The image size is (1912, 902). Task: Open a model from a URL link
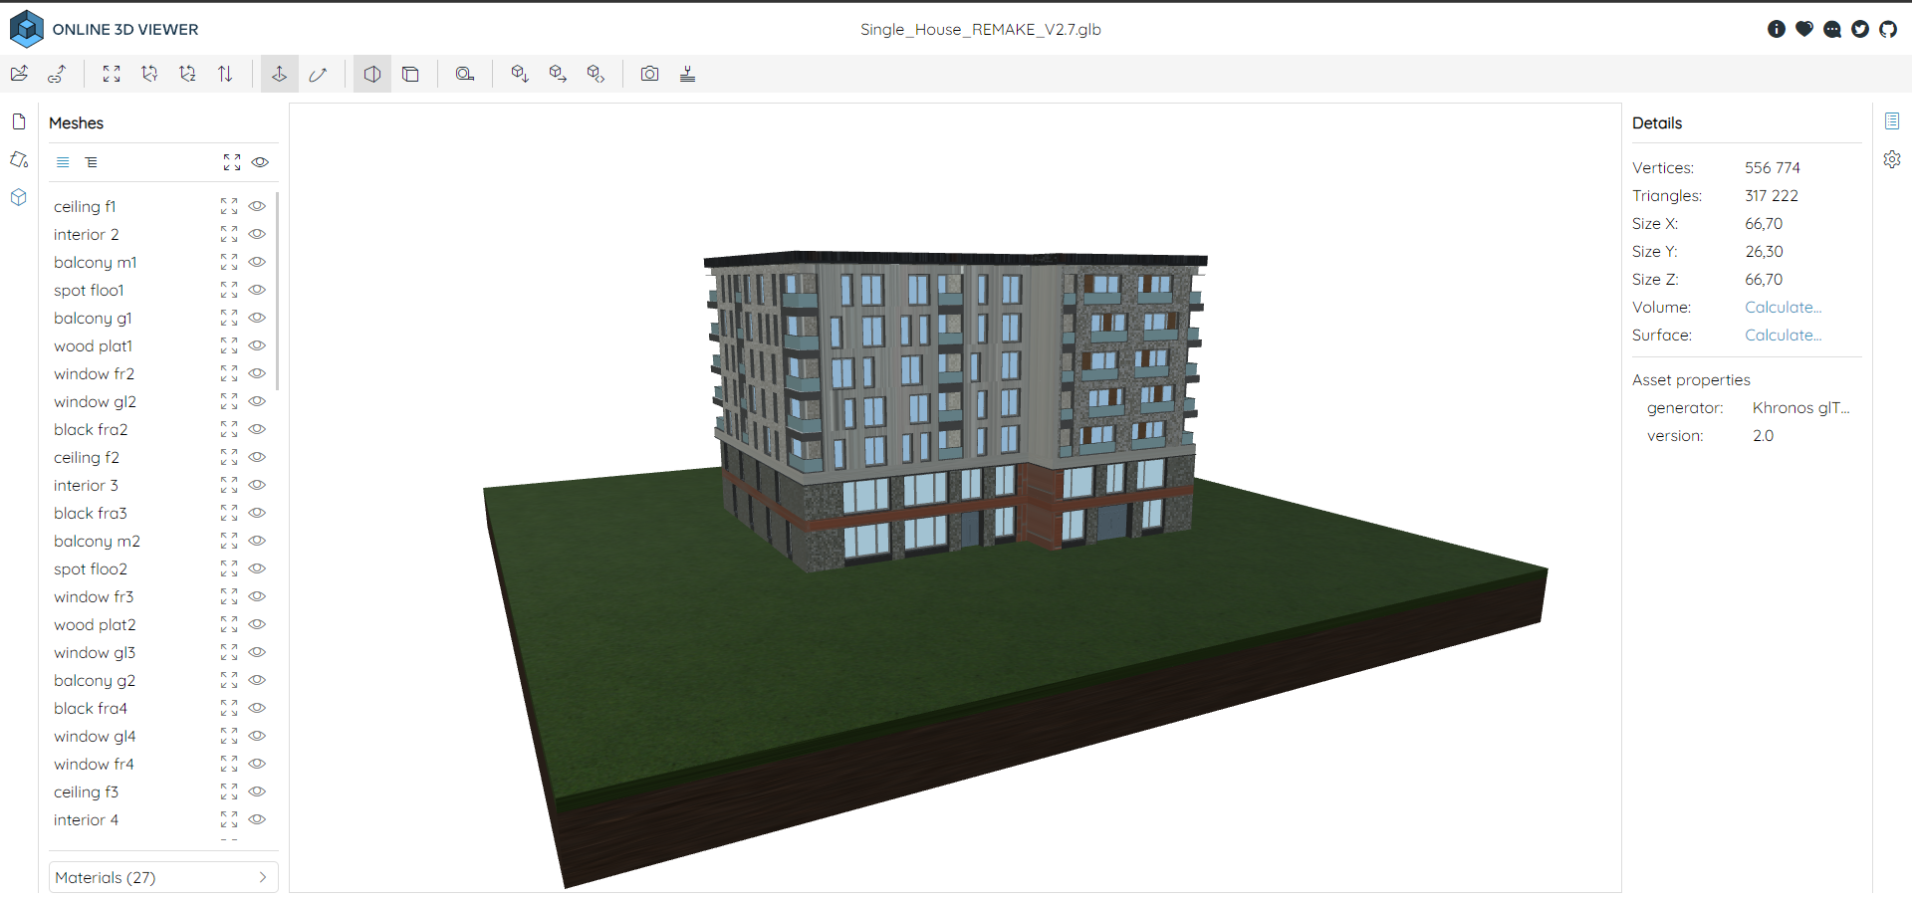pyautogui.click(x=56, y=74)
